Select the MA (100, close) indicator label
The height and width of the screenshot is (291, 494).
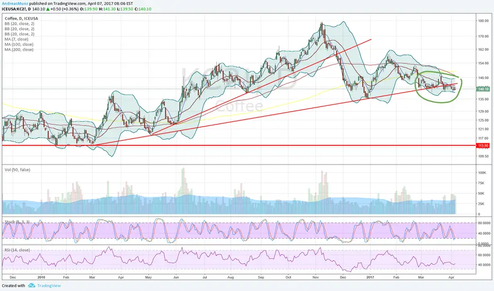pos(19,44)
